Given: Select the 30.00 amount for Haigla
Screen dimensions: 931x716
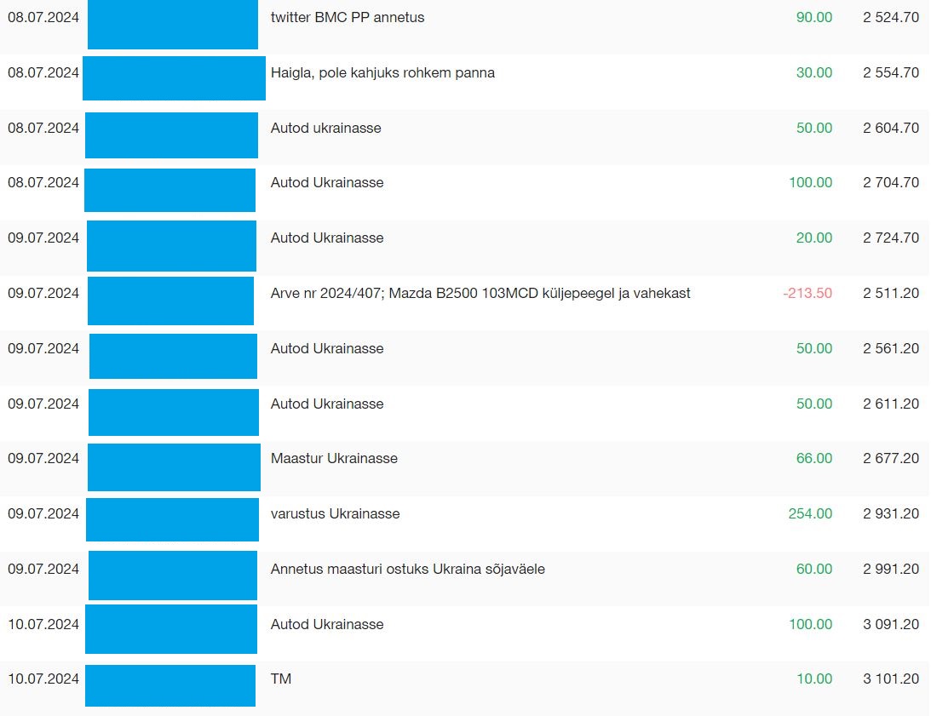Looking at the screenshot, I should [x=814, y=72].
